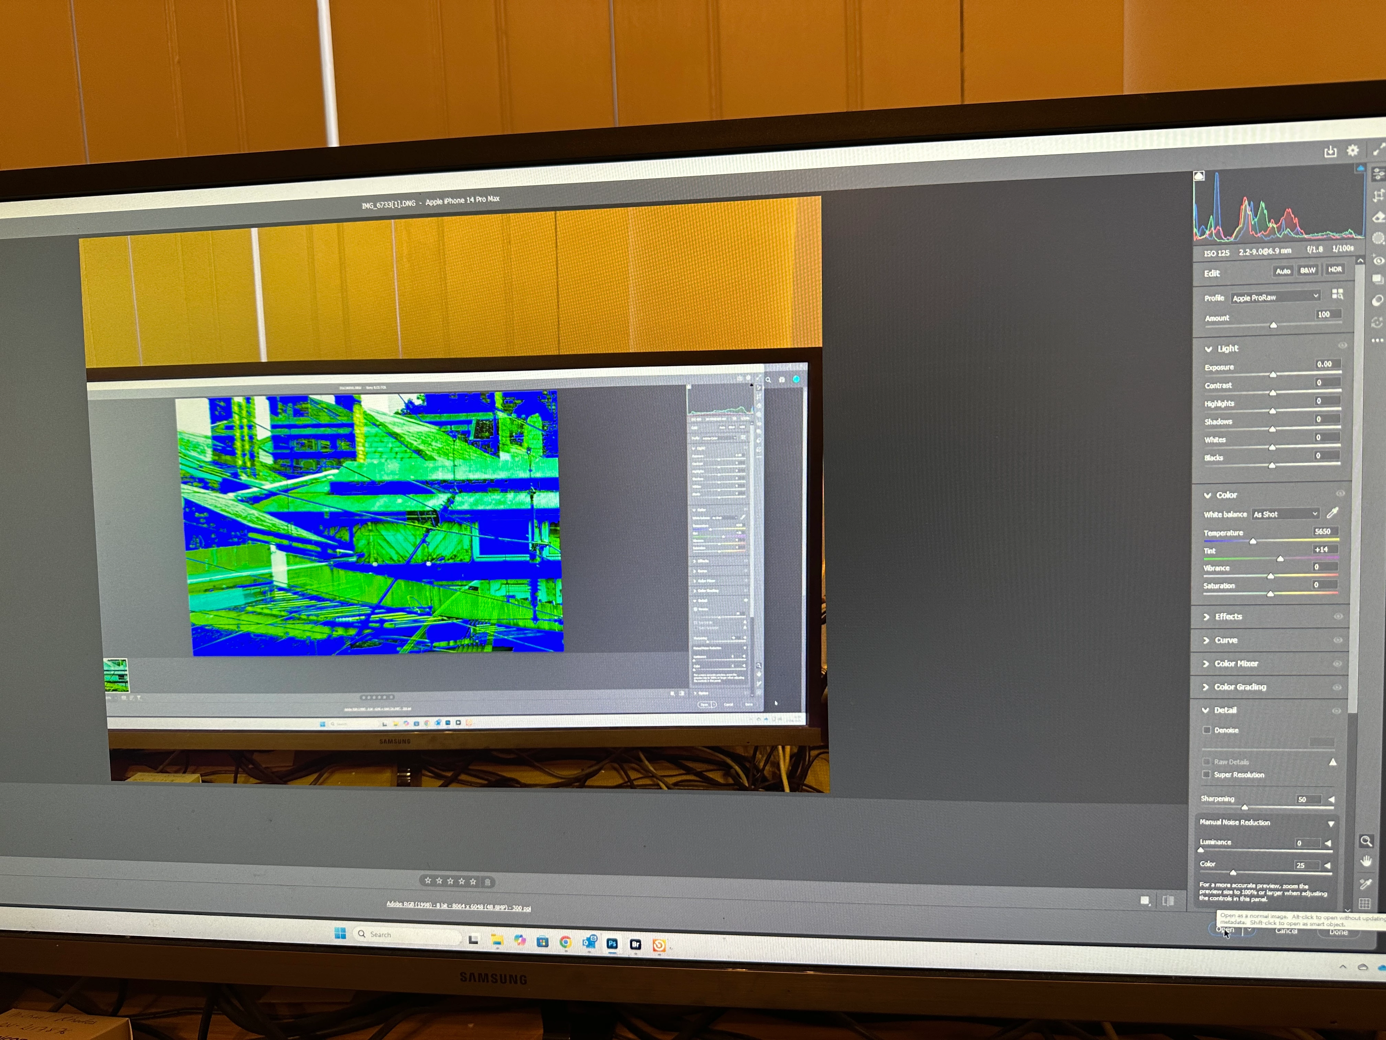
Task: Pick the White Balance eyedropper
Action: pyautogui.click(x=1332, y=513)
